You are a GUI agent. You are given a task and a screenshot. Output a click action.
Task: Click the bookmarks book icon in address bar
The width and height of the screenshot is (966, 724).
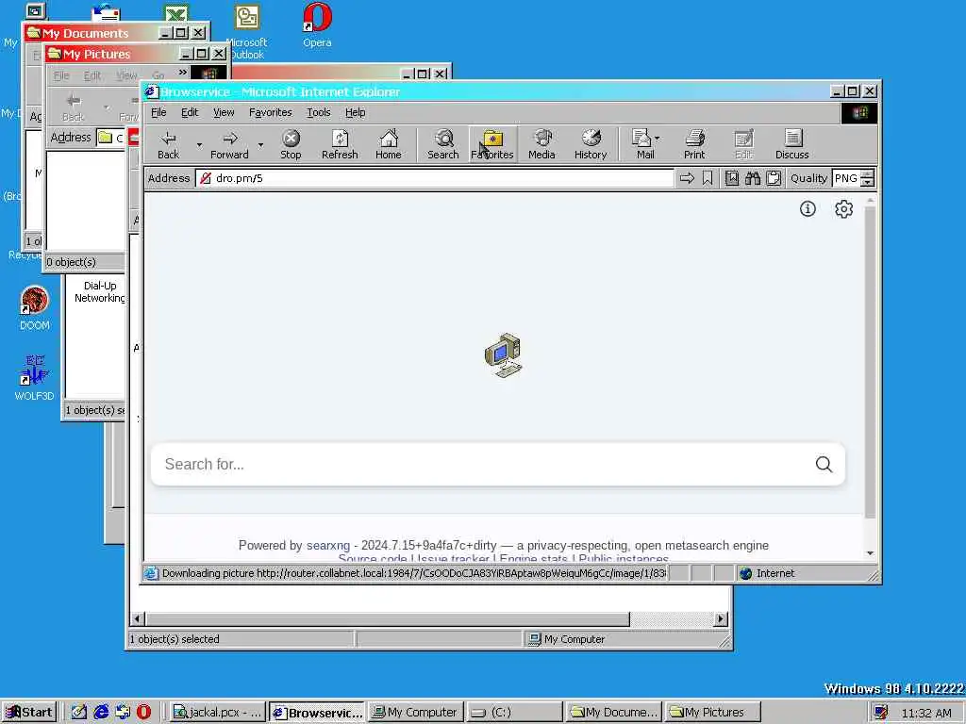click(x=732, y=178)
